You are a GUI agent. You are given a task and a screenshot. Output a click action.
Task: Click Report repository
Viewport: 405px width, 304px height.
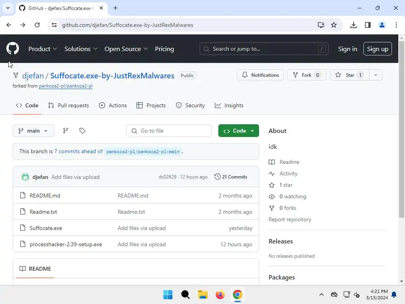(x=290, y=219)
